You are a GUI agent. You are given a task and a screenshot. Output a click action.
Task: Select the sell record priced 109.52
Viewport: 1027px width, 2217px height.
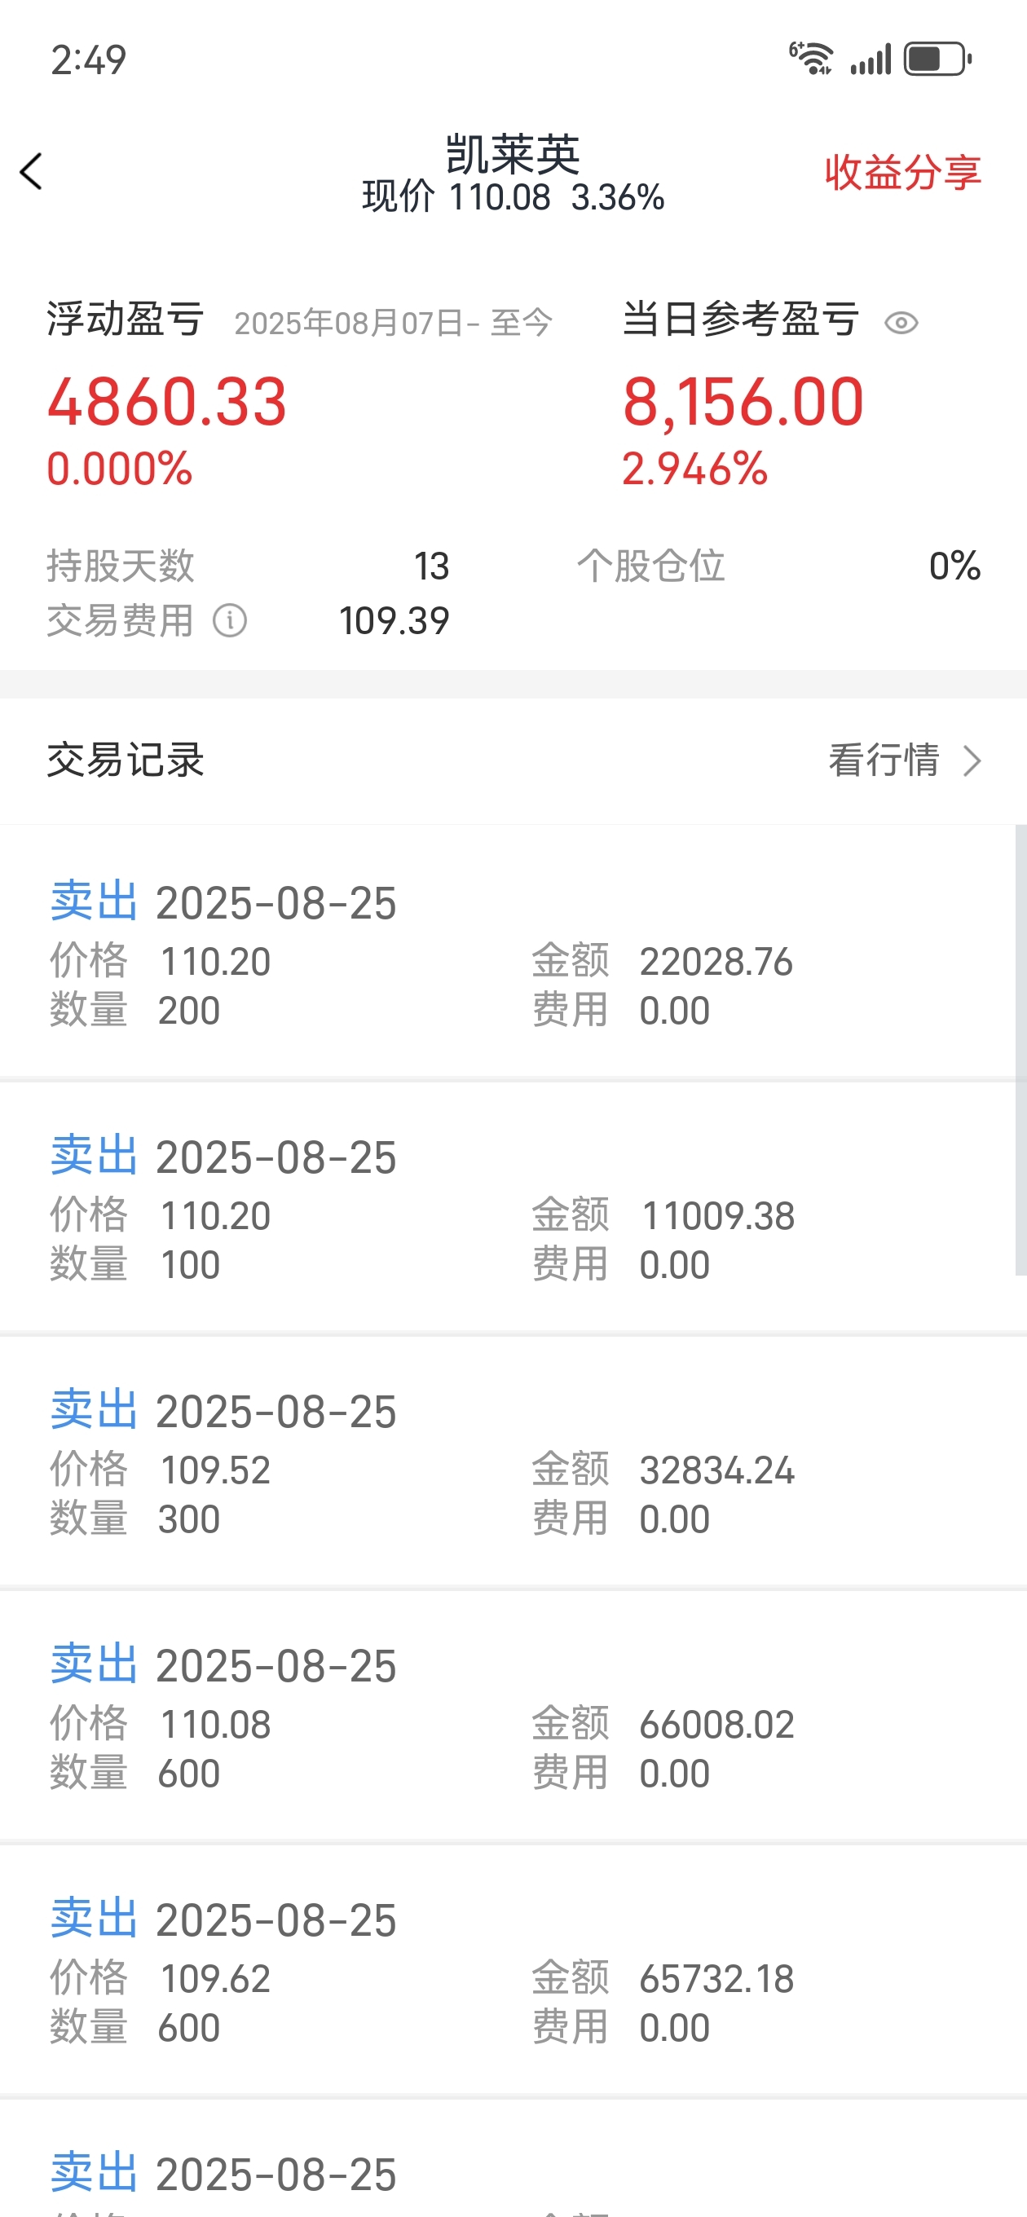[513, 1461]
